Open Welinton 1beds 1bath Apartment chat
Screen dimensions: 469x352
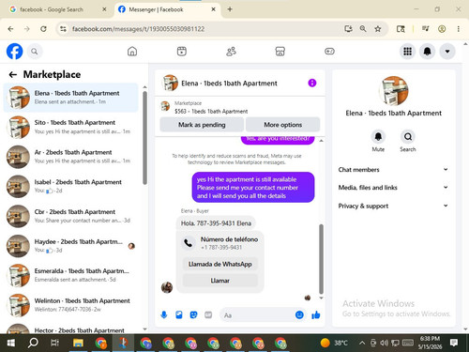71,305
